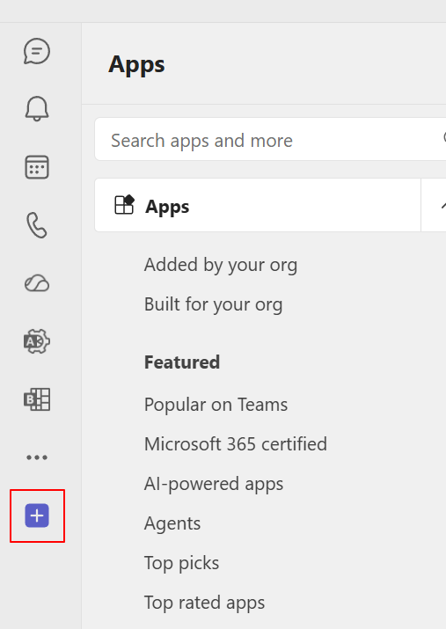This screenshot has width=446, height=629.
Task: Open the Activity bell icon
Action: 37,109
